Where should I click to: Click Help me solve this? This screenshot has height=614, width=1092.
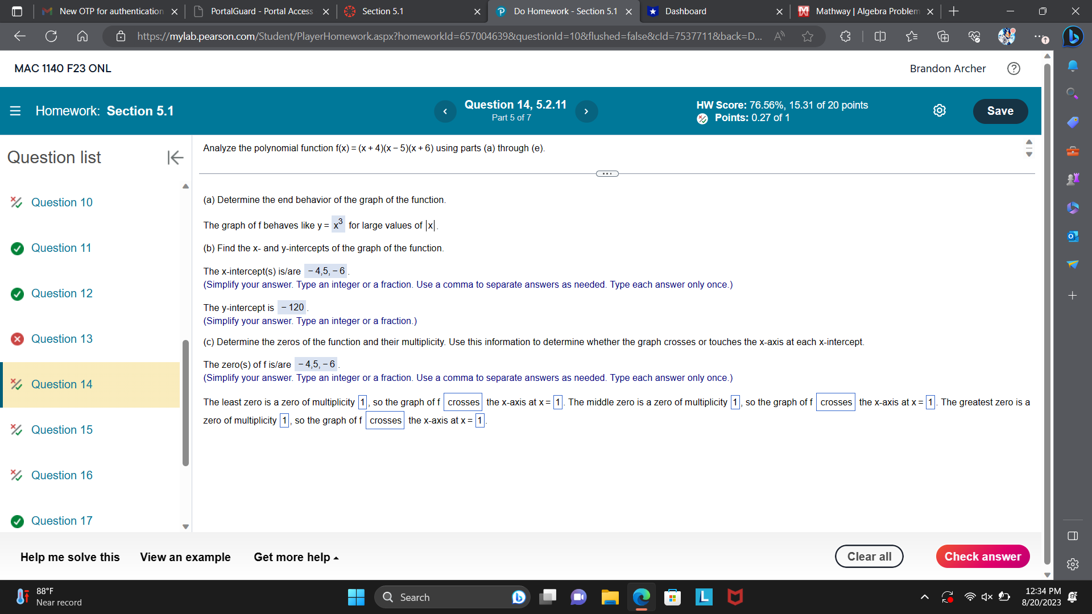(69, 557)
